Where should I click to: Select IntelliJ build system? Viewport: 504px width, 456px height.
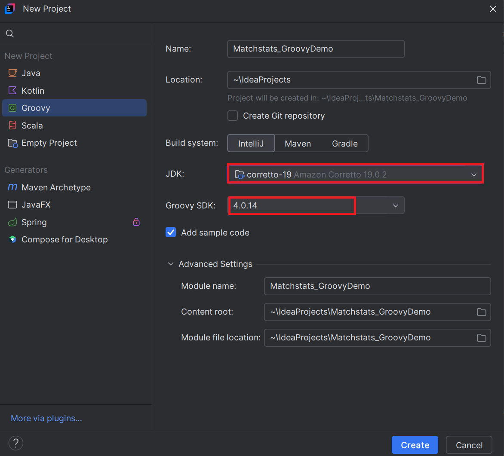pos(251,143)
